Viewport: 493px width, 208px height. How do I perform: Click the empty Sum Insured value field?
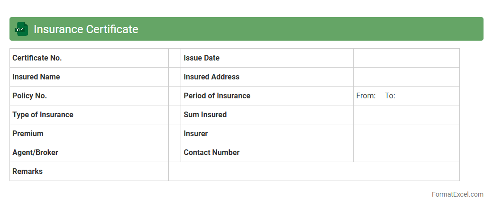[406, 115]
